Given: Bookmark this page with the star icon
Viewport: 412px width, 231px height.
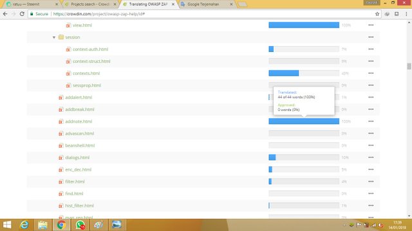Looking at the screenshot, I should coord(377,14).
